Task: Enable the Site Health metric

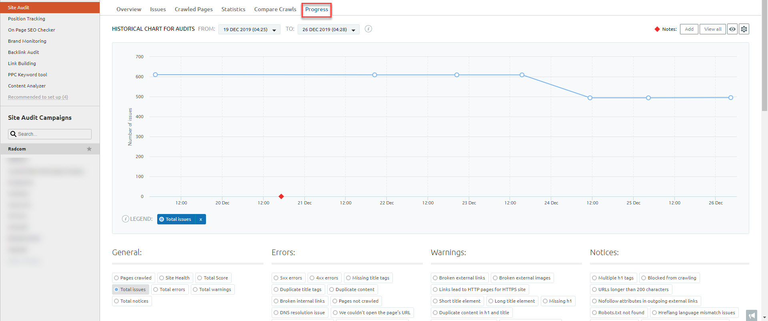Action: tap(162, 278)
